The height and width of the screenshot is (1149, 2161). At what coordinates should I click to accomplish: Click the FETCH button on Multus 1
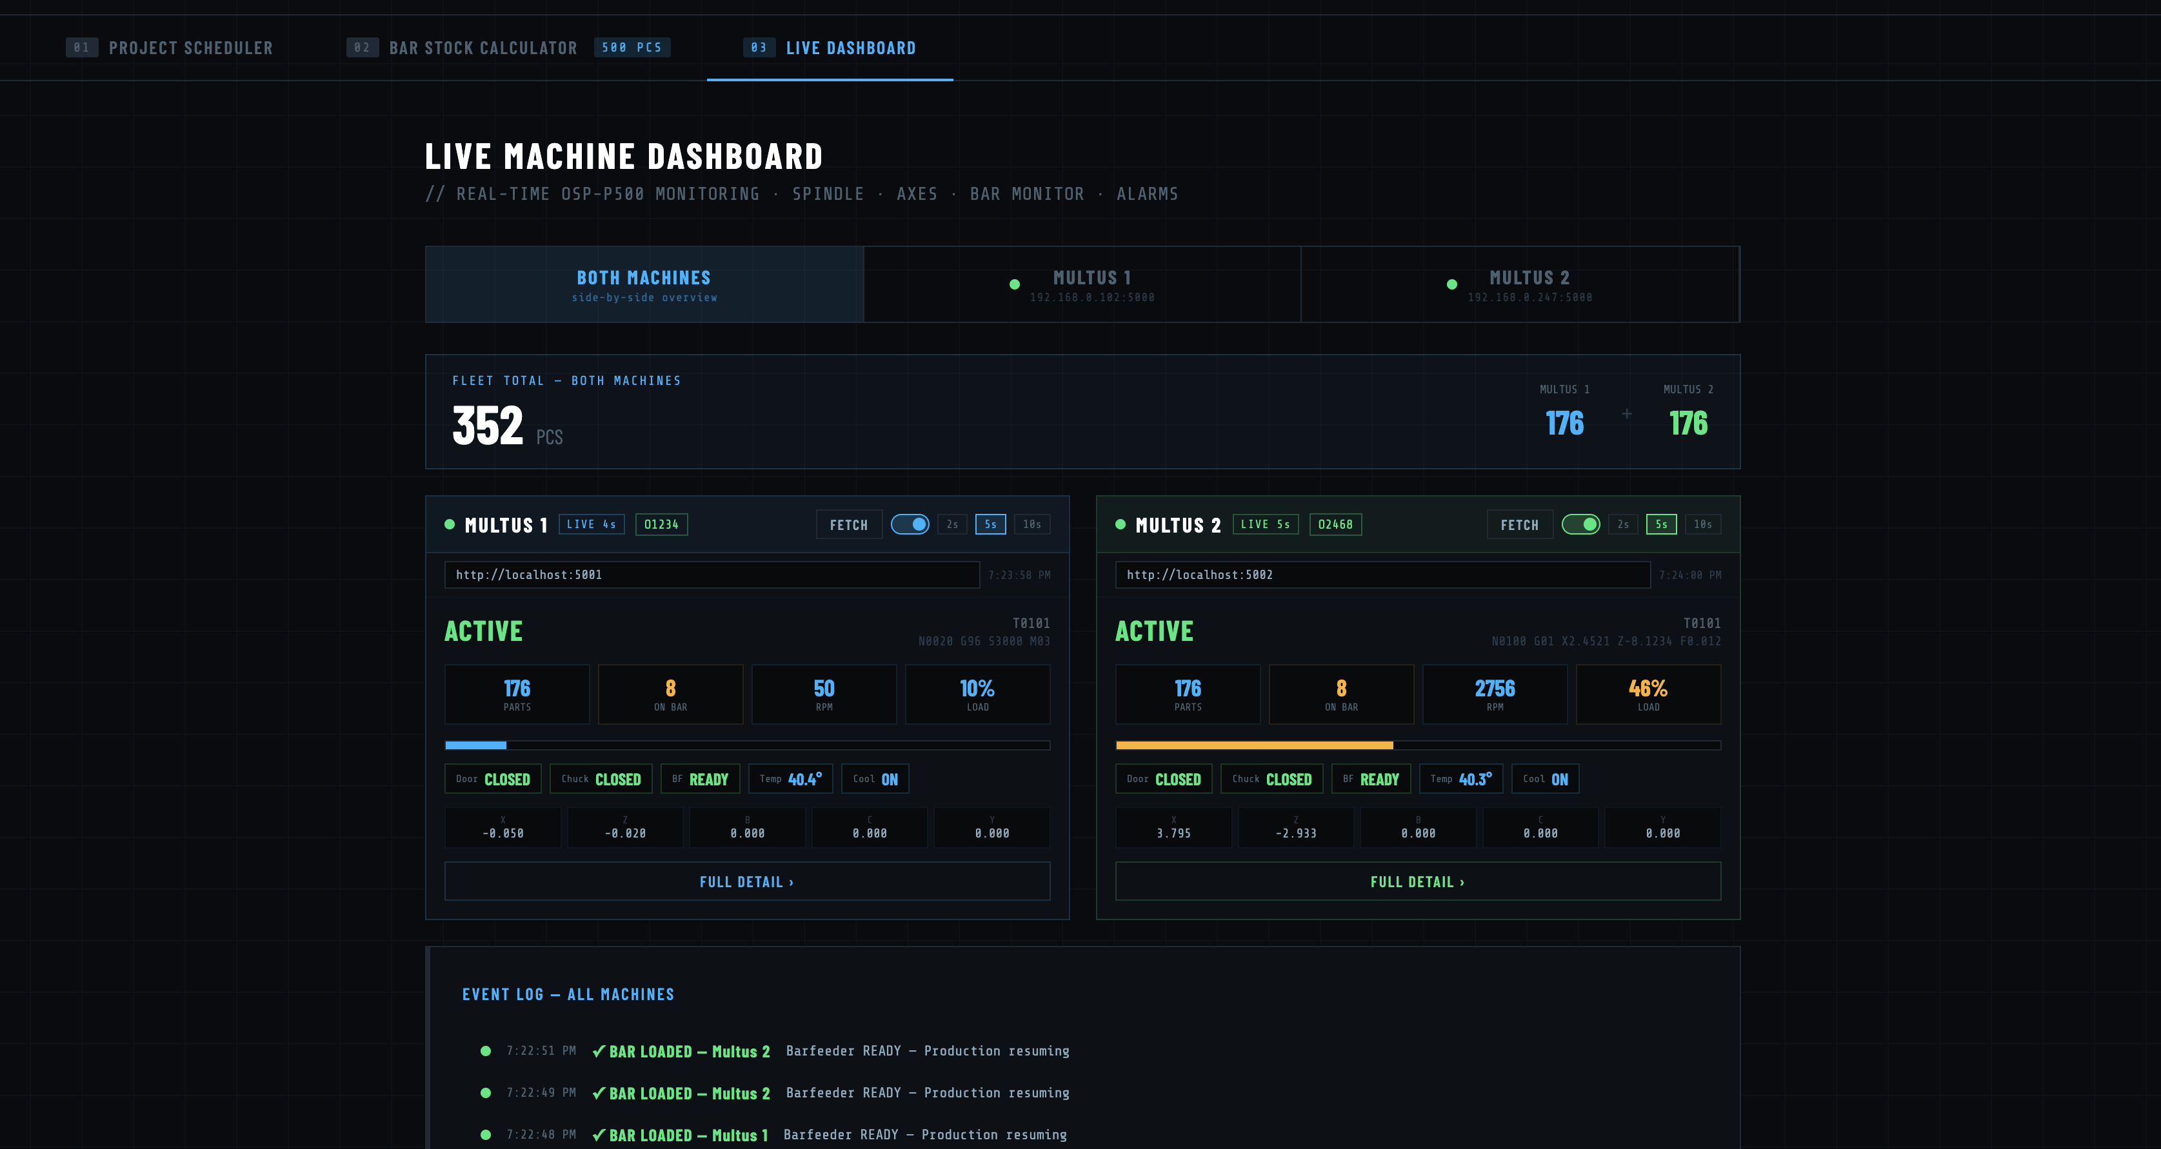[849, 524]
